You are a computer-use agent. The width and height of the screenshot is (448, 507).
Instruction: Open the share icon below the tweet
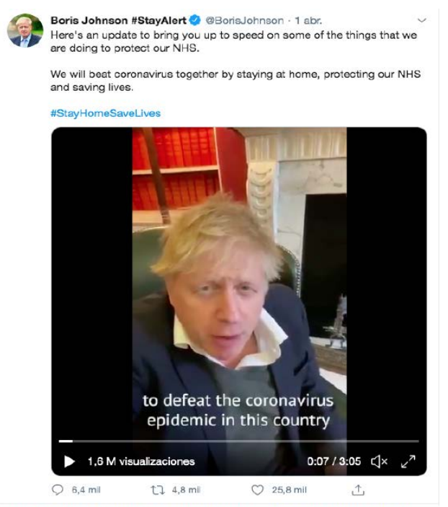coord(357,490)
